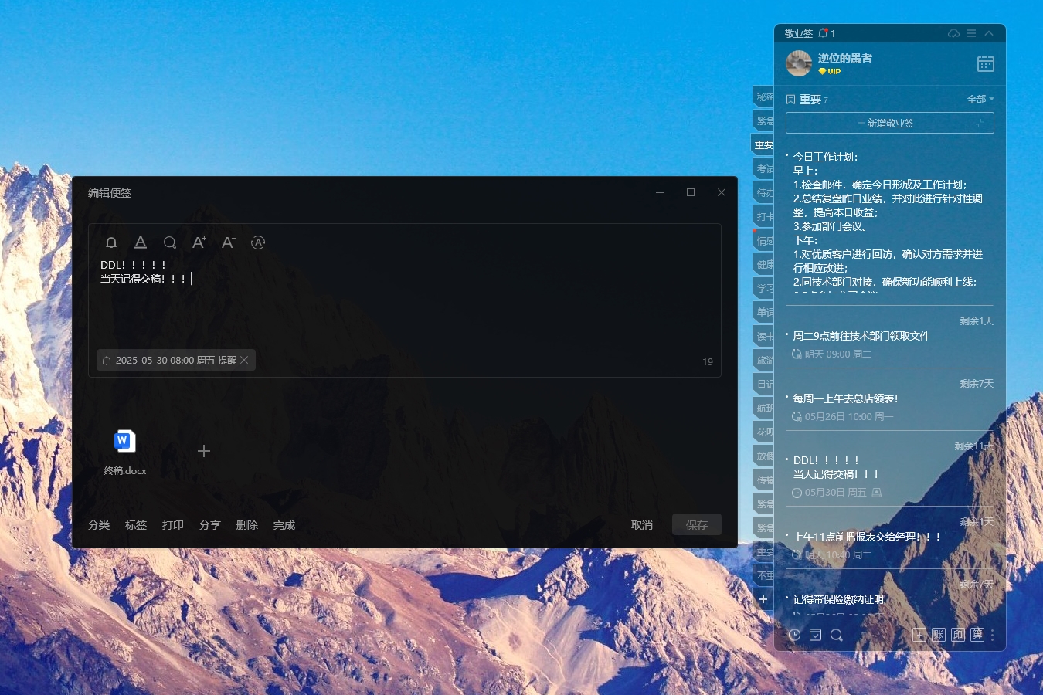
Task: Switch to the 打卡 category tab
Action: 764,216
